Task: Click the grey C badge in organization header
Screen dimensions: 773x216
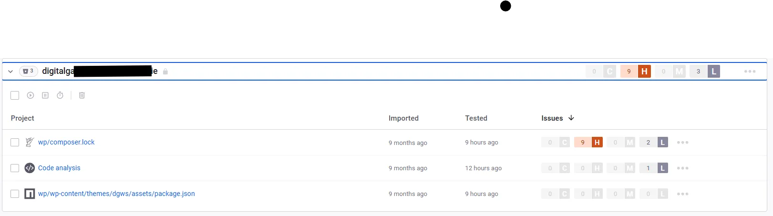Action: pos(609,72)
